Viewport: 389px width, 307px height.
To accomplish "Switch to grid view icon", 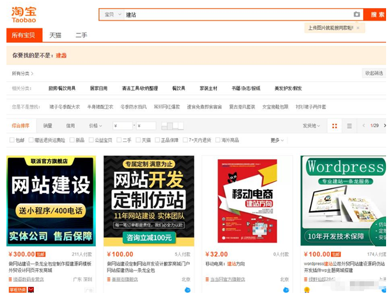I will click(x=335, y=126).
